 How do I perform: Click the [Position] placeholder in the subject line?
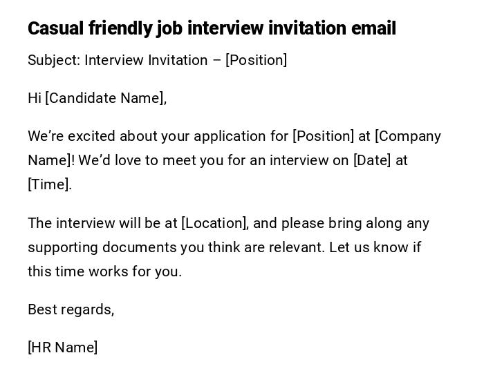[256, 60]
